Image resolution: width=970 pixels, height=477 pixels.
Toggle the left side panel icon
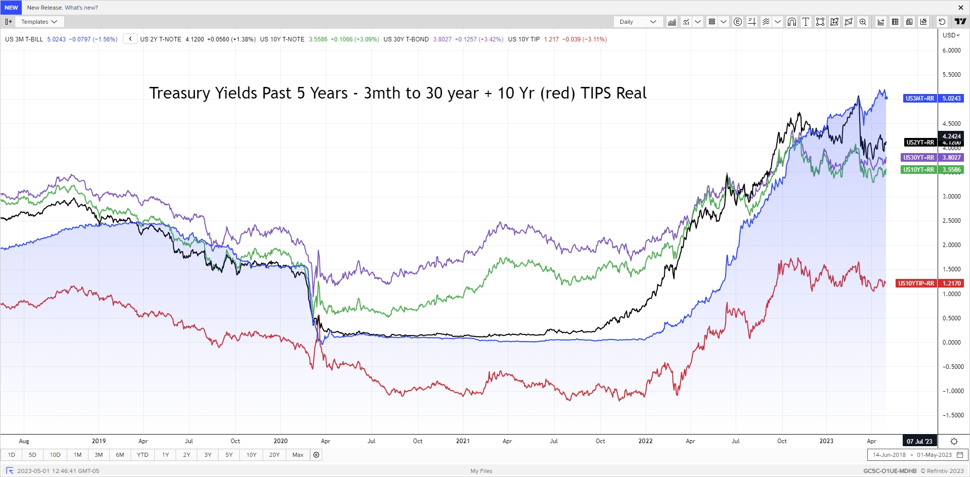coord(8,22)
